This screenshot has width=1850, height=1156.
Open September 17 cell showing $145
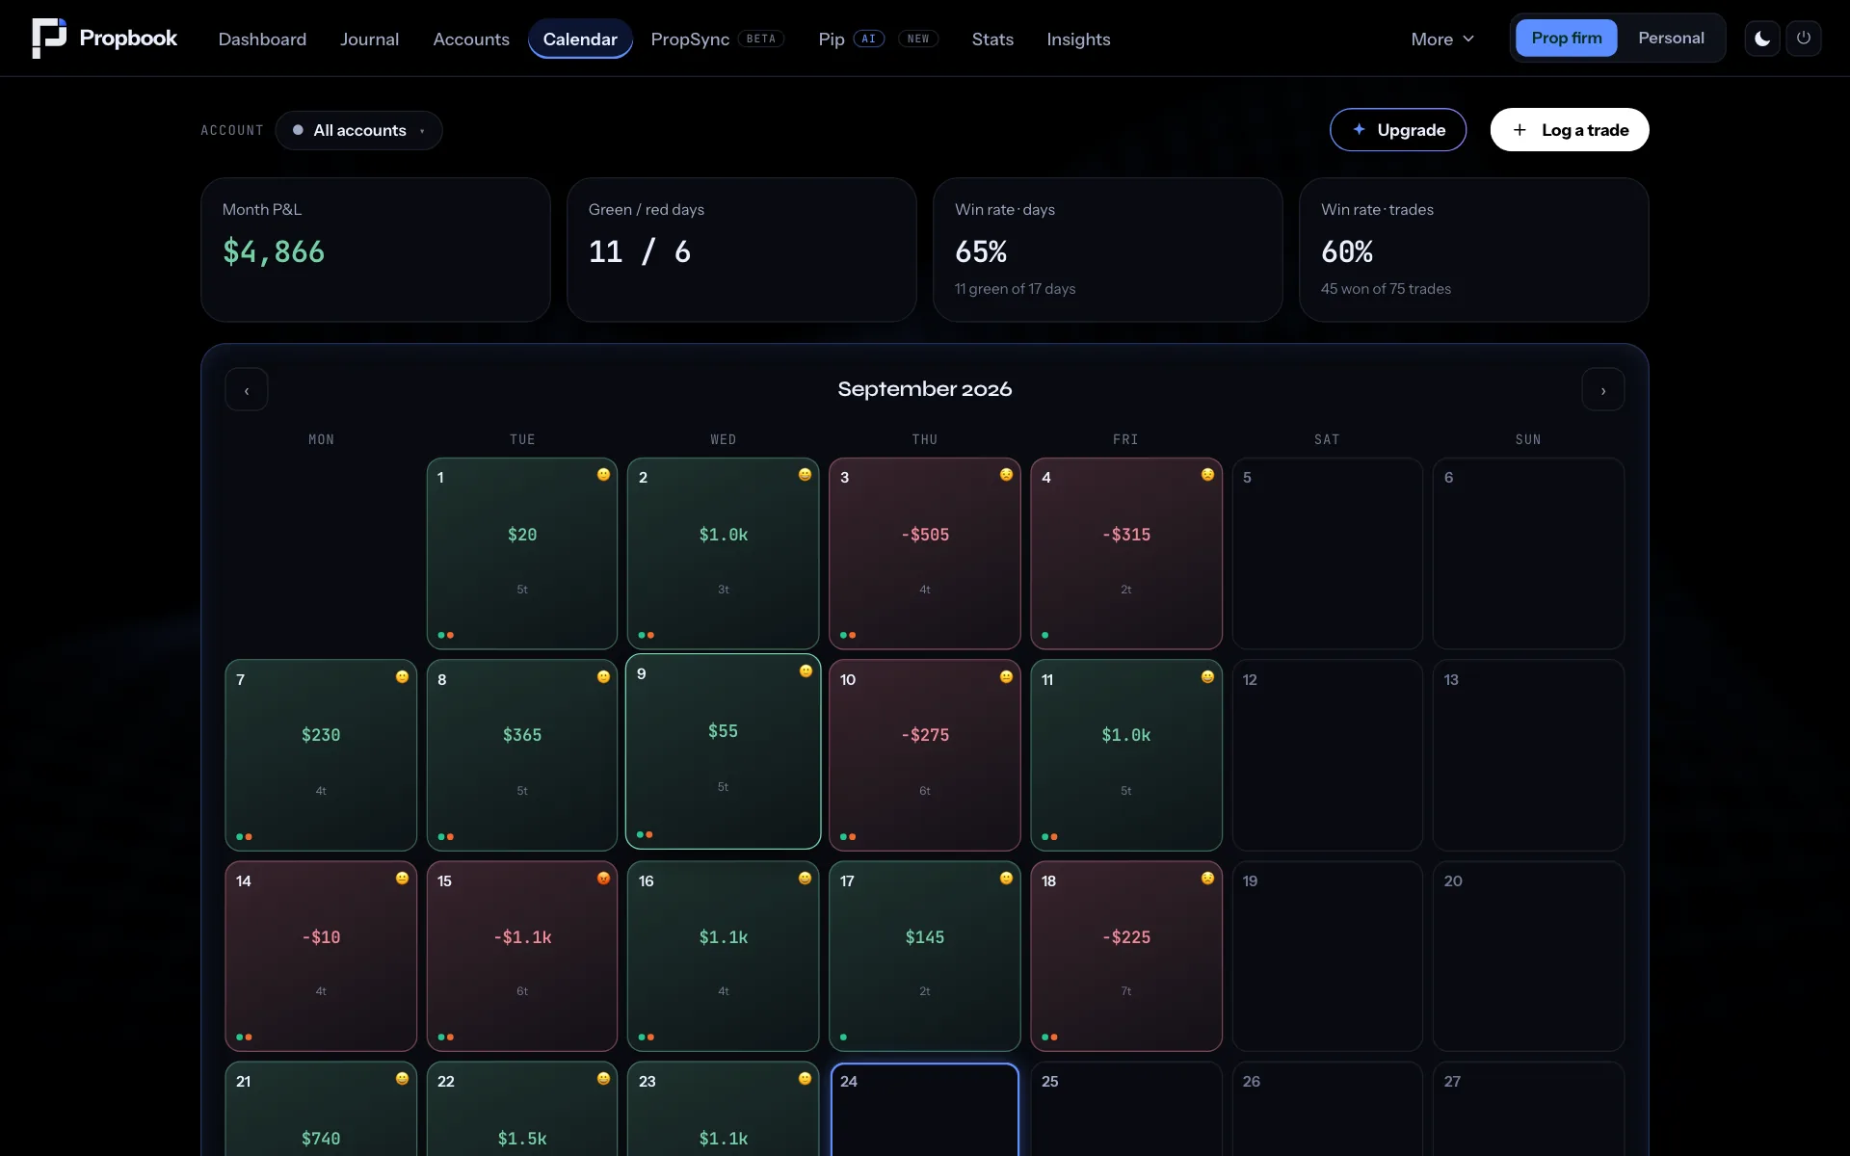pyautogui.click(x=925, y=956)
